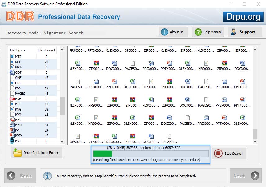This screenshot has width=266, height=187.
Task: Pick the PPM file type icon
Action: tap(12, 114)
